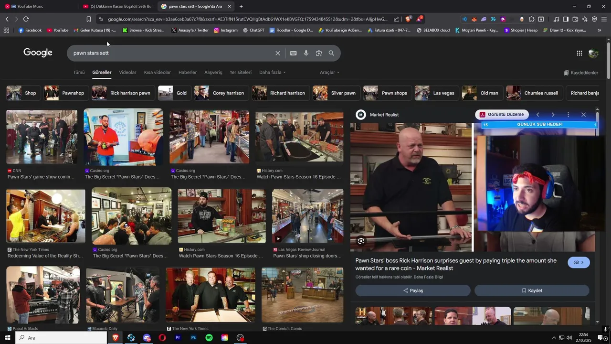Open the Haberler tab
611x344 pixels.
click(x=188, y=73)
